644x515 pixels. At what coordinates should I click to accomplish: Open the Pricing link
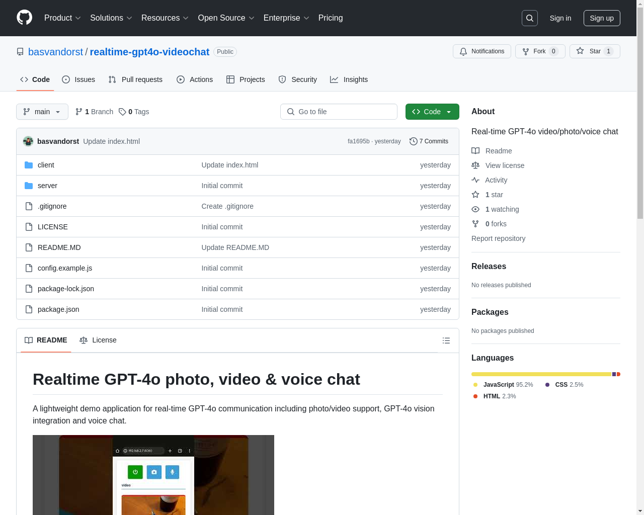(331, 18)
